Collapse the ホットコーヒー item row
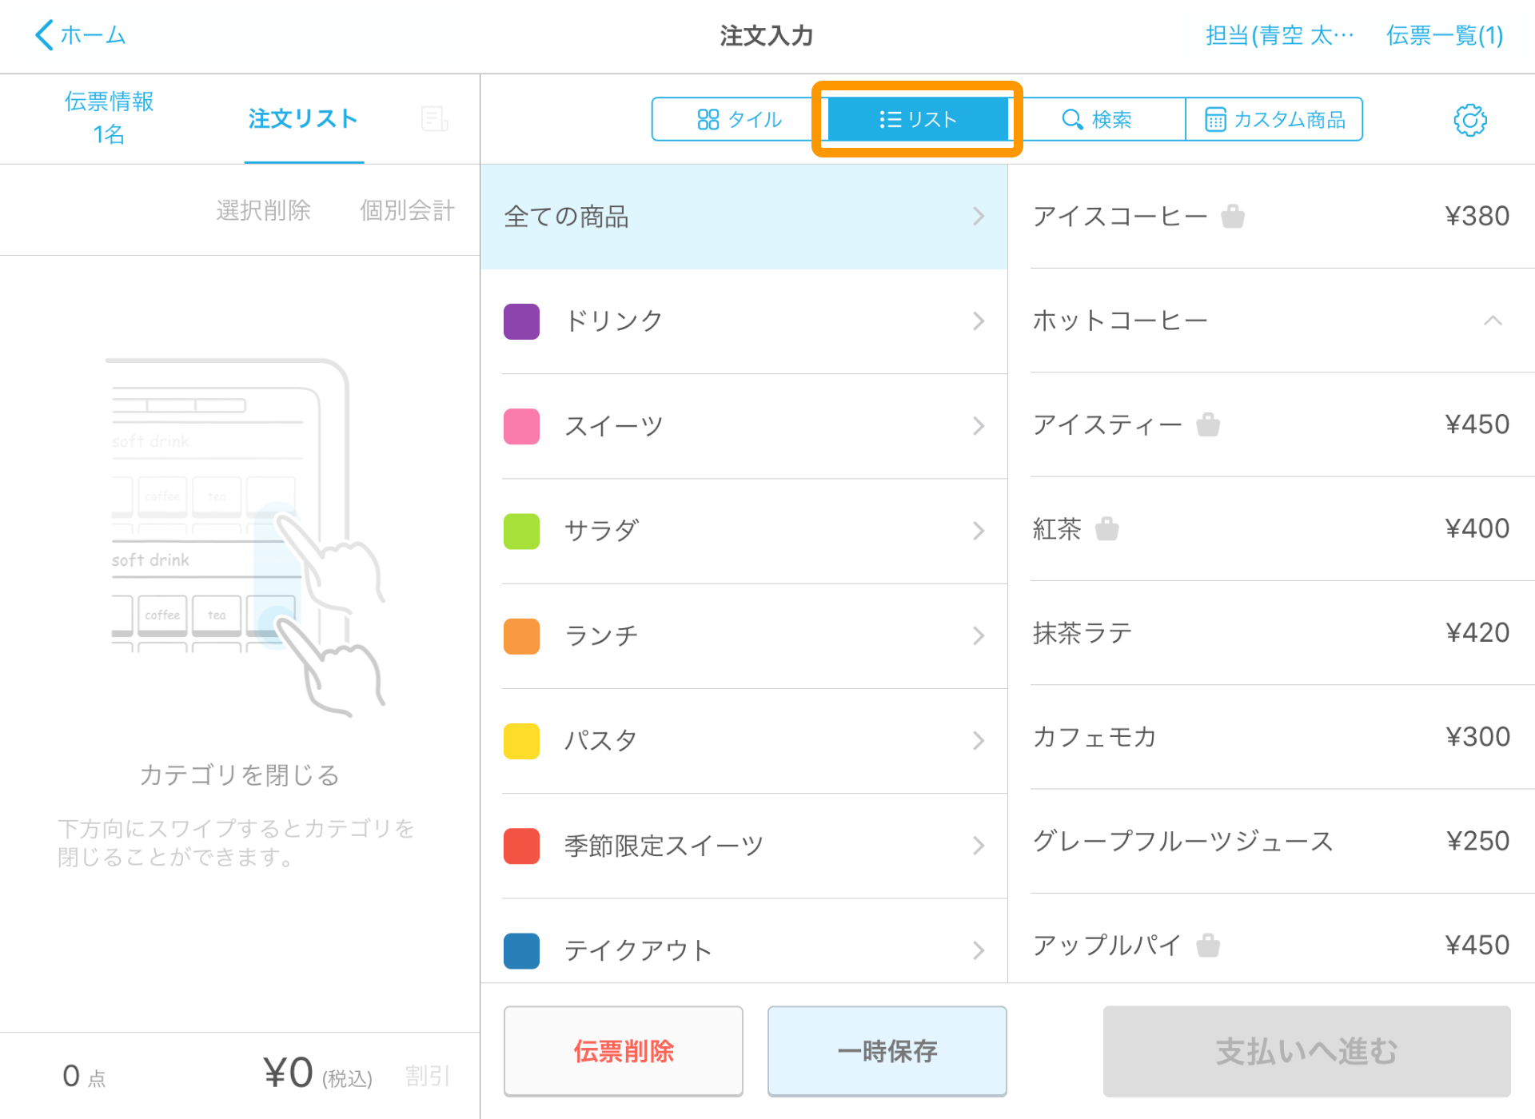The width and height of the screenshot is (1535, 1119). [1492, 321]
